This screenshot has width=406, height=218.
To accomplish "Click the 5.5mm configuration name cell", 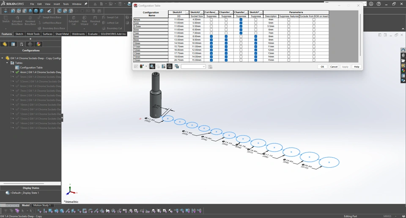I will coord(151,26).
